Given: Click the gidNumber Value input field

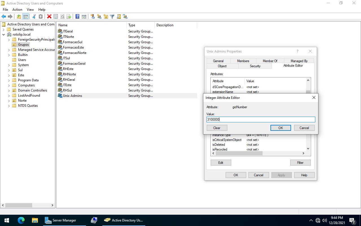Looking at the screenshot, I should (261, 119).
